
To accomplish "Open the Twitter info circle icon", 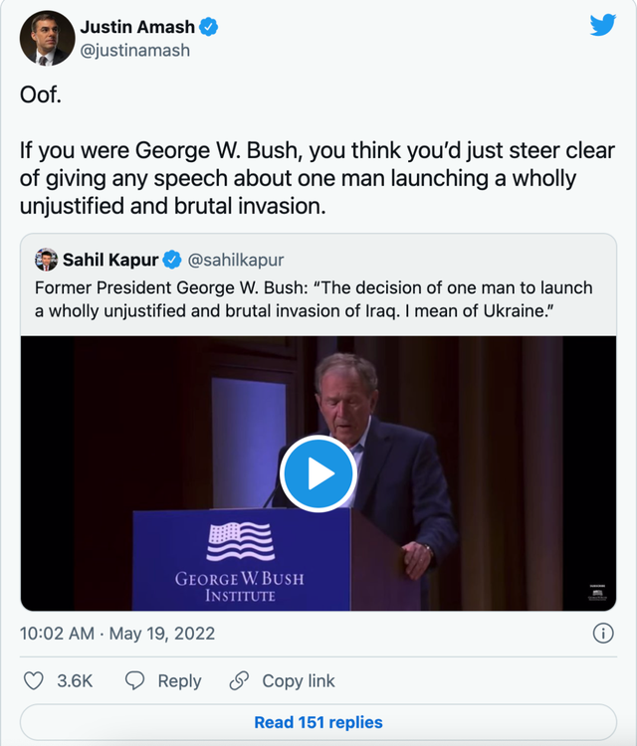I will (602, 633).
